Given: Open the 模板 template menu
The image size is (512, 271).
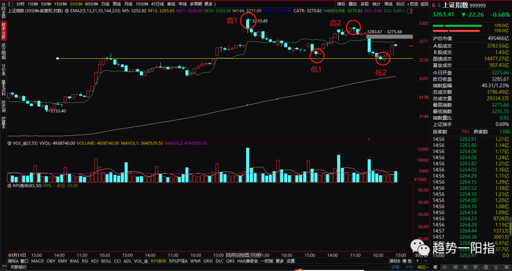Looking at the screenshot, I should [x=407, y=261].
